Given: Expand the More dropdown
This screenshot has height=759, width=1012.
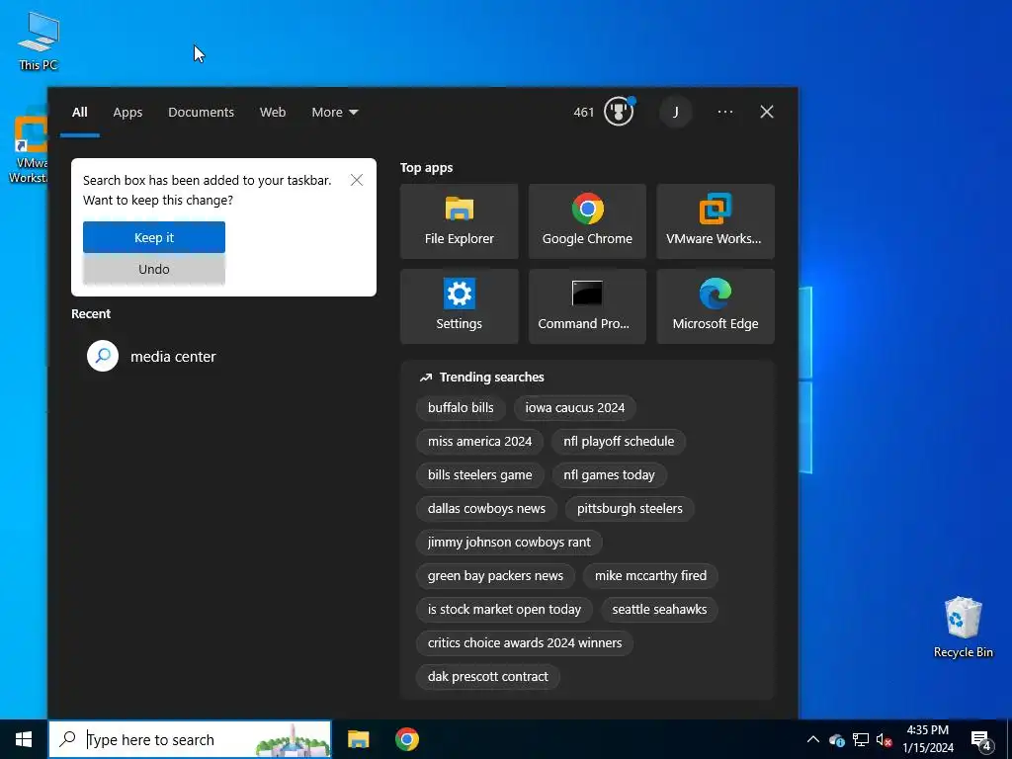Looking at the screenshot, I should (x=334, y=113).
